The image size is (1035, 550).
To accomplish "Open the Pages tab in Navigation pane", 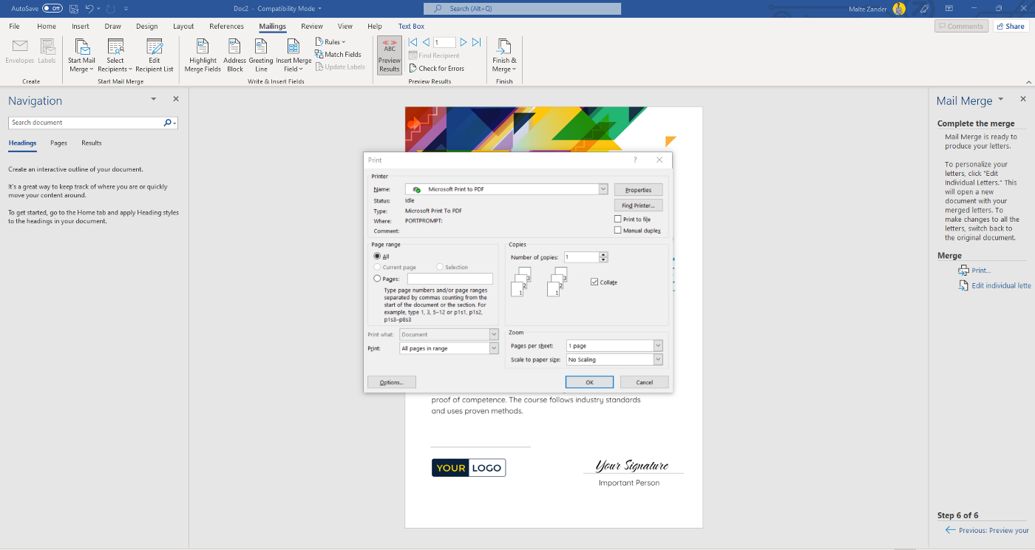I will [x=58, y=143].
